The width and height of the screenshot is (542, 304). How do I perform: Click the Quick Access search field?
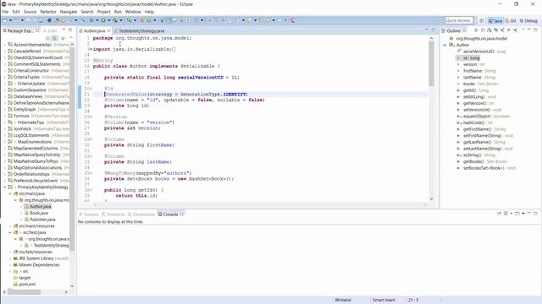459,20
